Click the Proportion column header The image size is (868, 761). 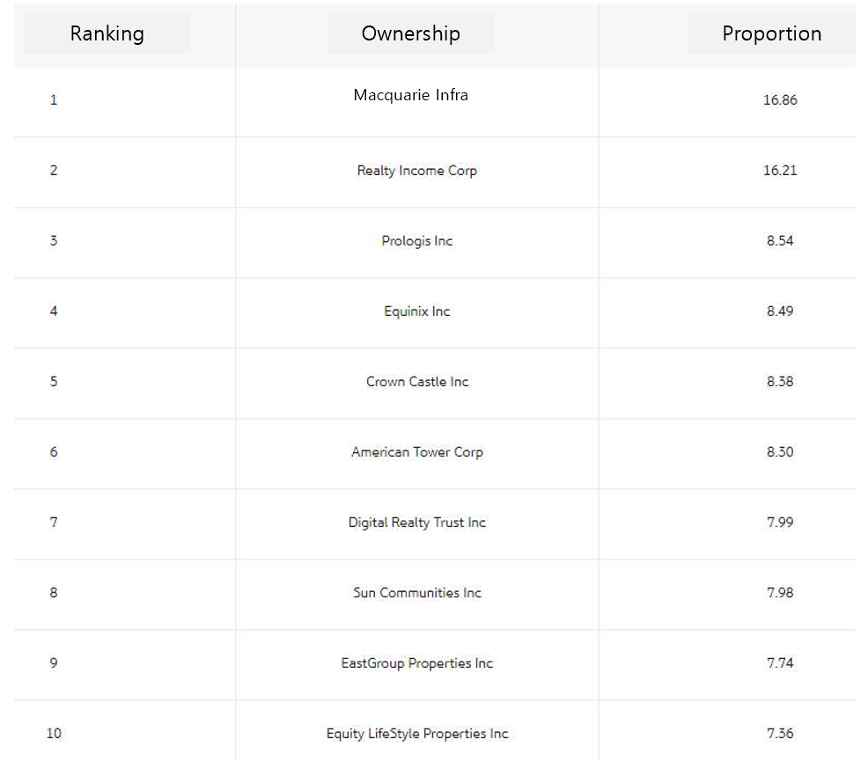pos(772,33)
